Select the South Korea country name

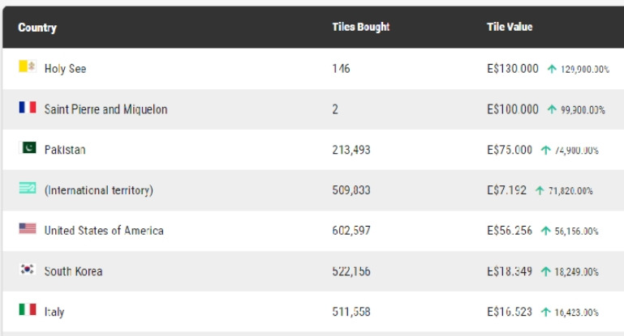[73, 271]
